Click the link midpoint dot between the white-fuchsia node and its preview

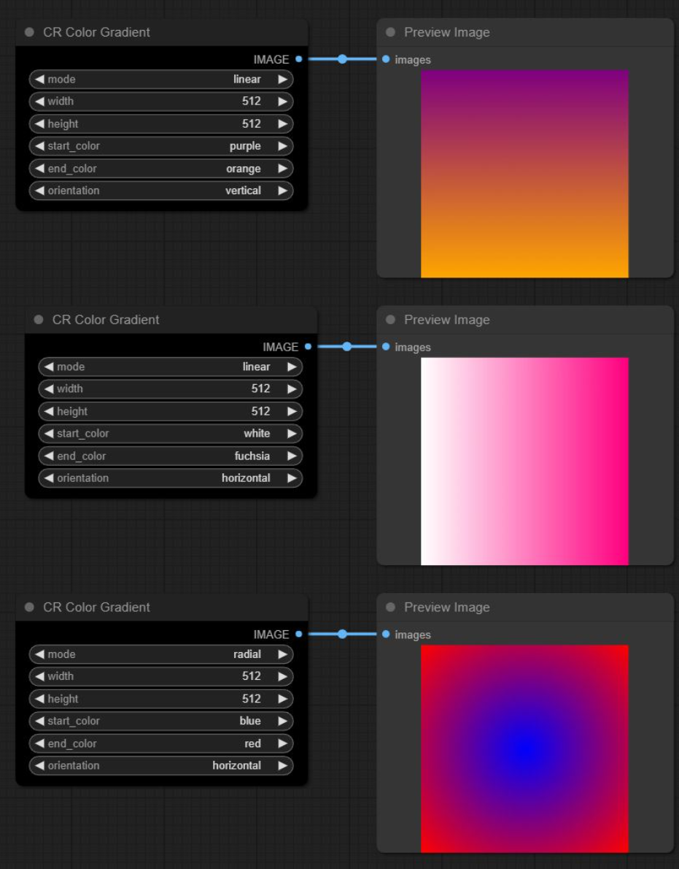click(347, 346)
